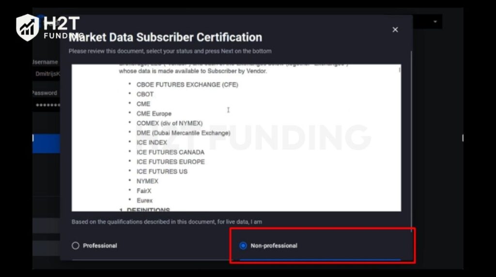Click the "Market Data Subscriber Certification" heading

pos(166,37)
